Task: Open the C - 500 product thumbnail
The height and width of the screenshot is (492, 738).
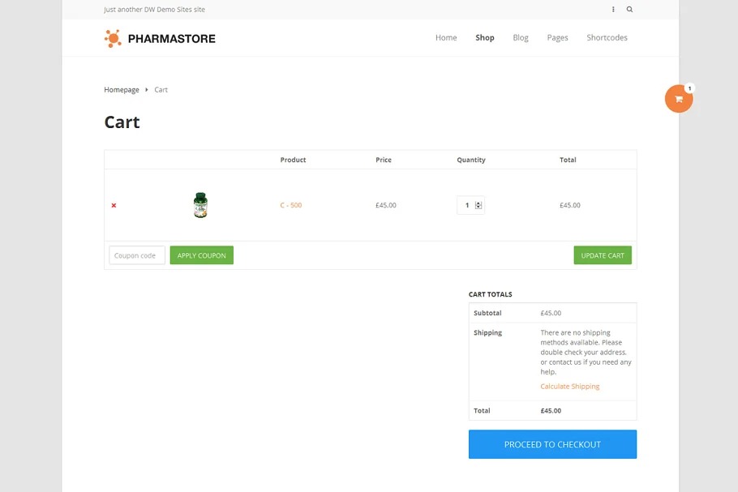Action: tap(200, 205)
